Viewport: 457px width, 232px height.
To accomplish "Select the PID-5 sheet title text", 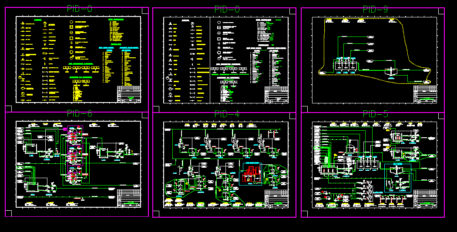I will tap(375, 114).
